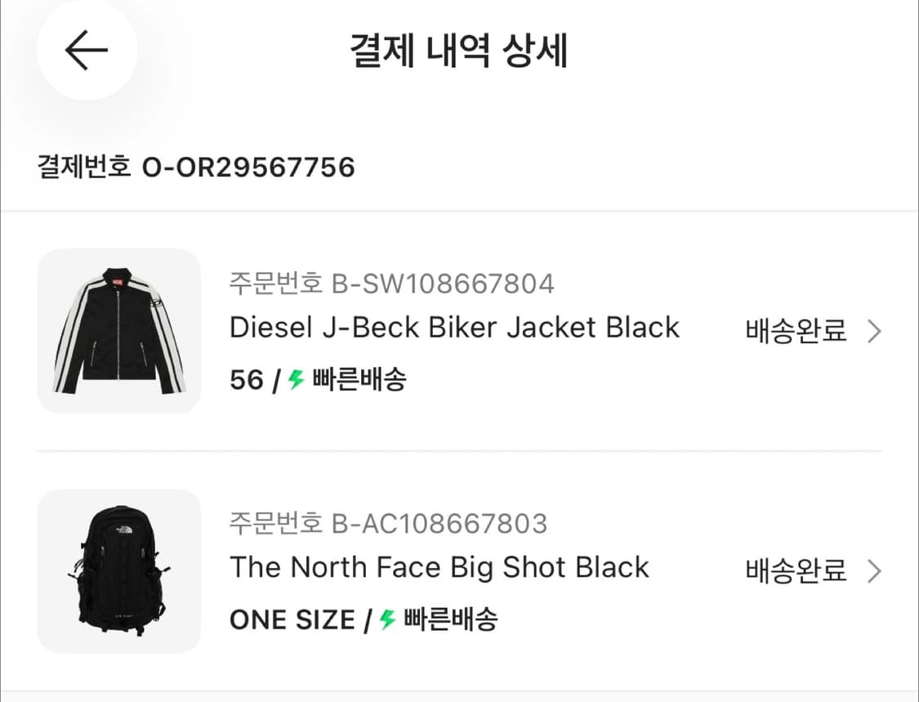Tap payment number O-OR29567756
This screenshot has width=919, height=702.
[x=248, y=168]
